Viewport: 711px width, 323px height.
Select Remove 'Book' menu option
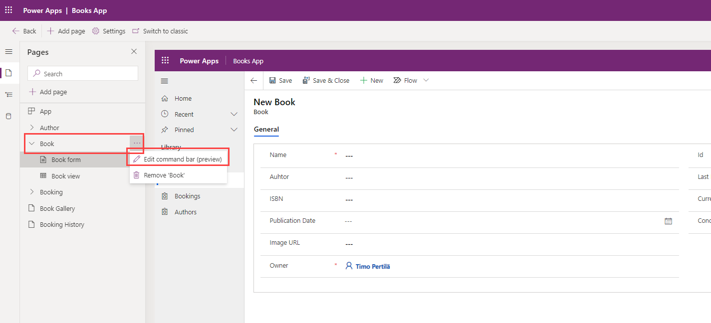(x=164, y=175)
